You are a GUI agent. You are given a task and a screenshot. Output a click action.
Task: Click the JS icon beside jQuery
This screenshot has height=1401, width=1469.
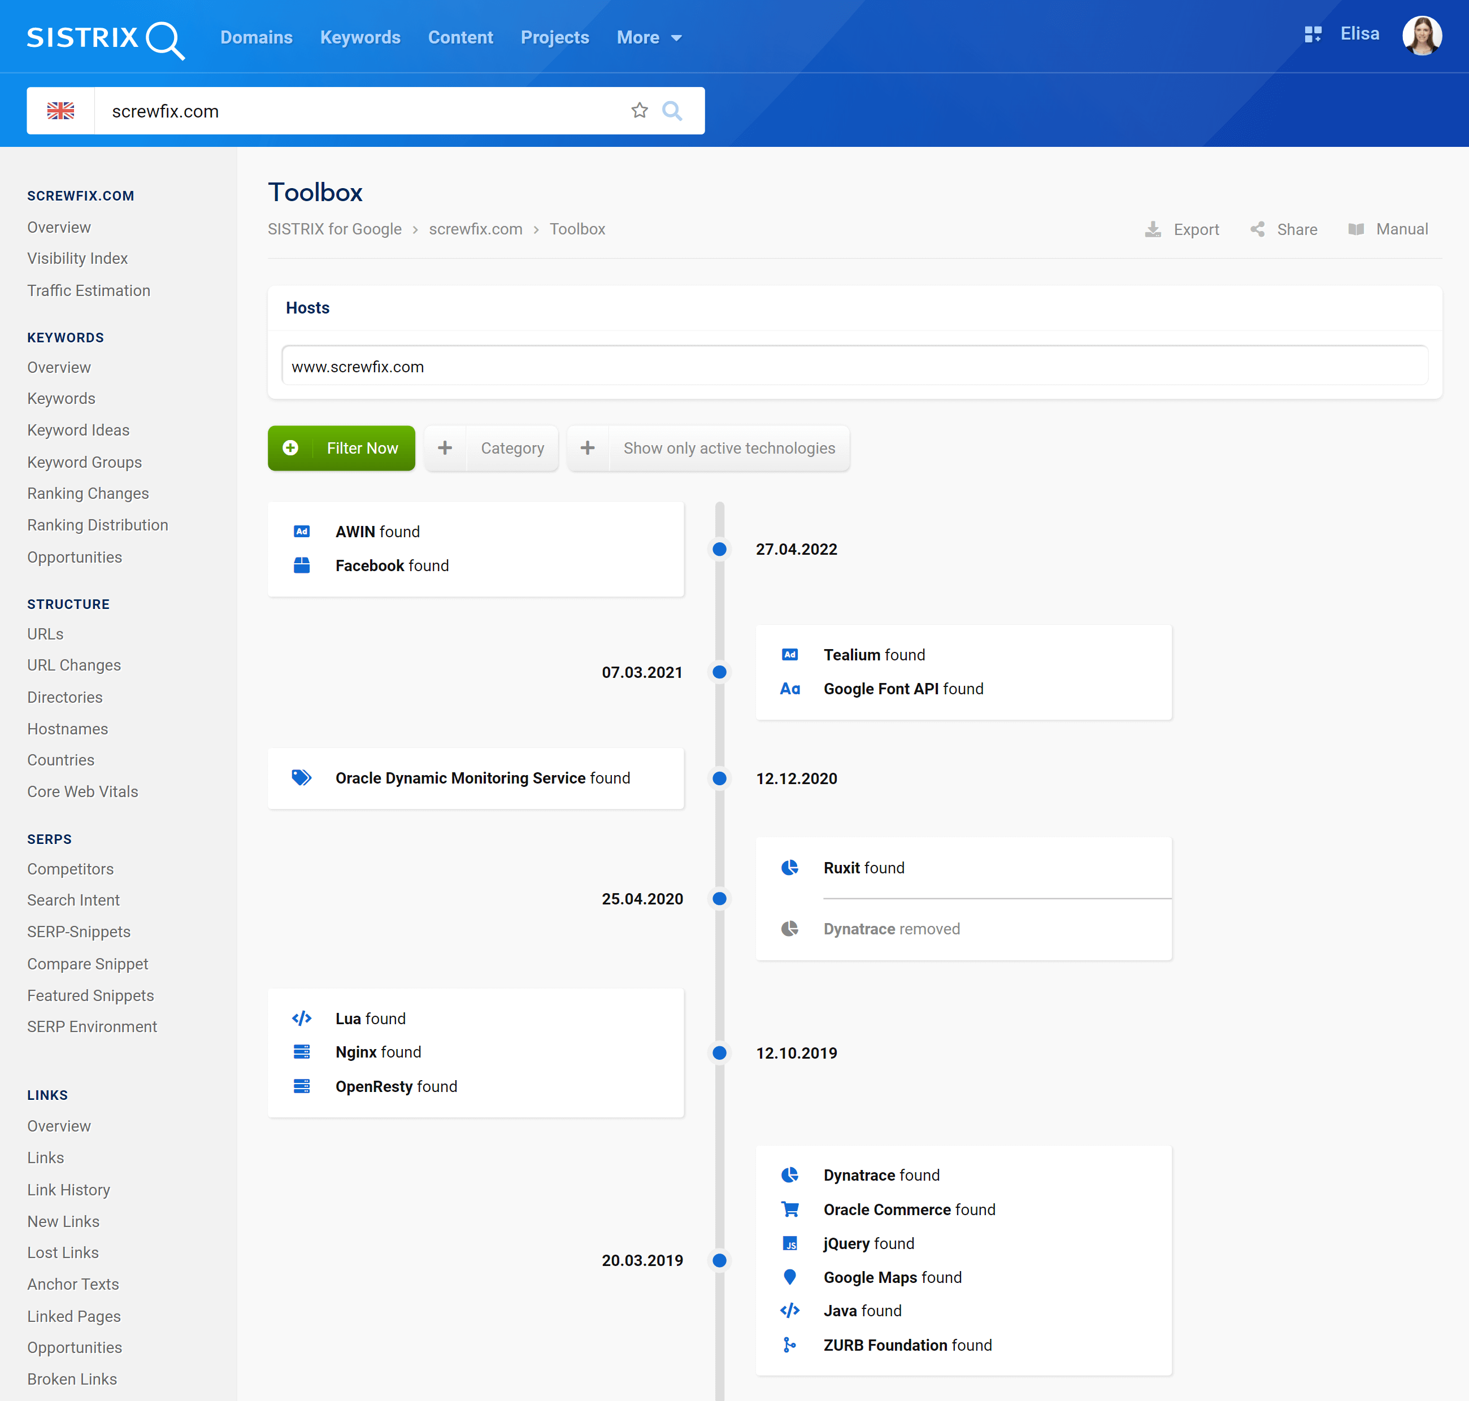tap(790, 1243)
